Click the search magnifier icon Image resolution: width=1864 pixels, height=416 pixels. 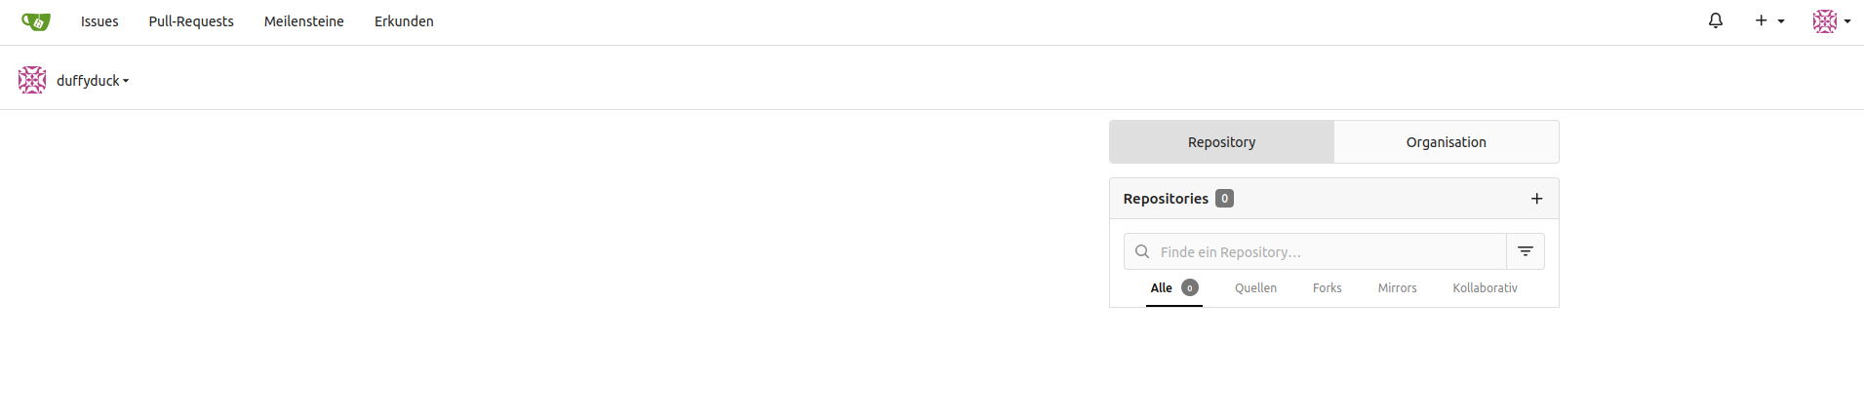click(1142, 251)
